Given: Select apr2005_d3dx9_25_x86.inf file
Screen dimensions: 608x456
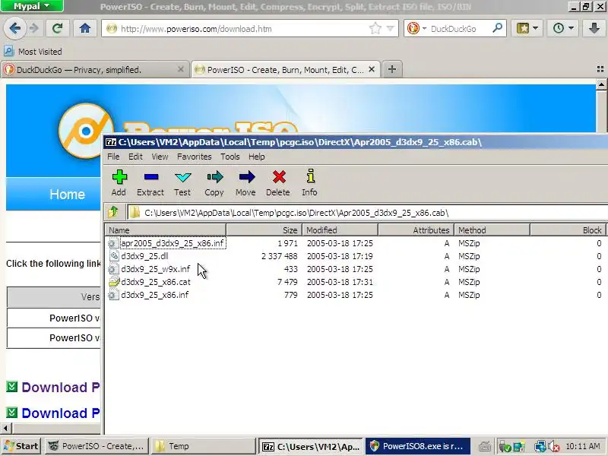Looking at the screenshot, I should pos(173,243).
